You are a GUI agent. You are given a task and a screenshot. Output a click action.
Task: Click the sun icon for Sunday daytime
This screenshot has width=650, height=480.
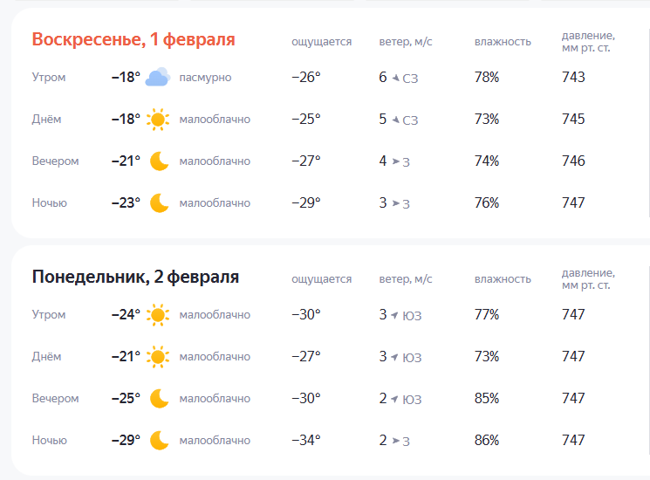click(x=158, y=120)
